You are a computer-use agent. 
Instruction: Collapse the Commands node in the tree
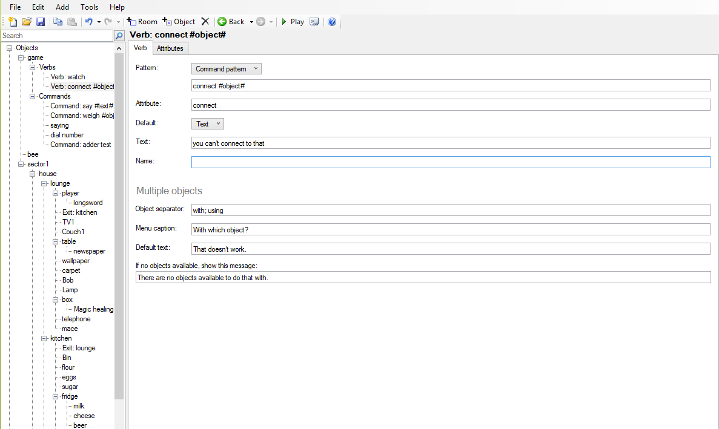[x=33, y=96]
